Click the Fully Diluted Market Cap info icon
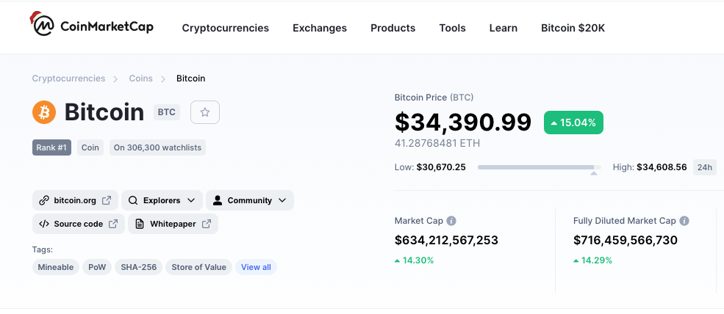 (684, 221)
